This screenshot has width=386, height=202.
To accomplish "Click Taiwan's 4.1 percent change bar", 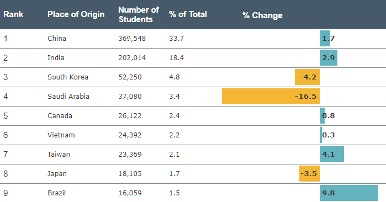I will coord(332,155).
